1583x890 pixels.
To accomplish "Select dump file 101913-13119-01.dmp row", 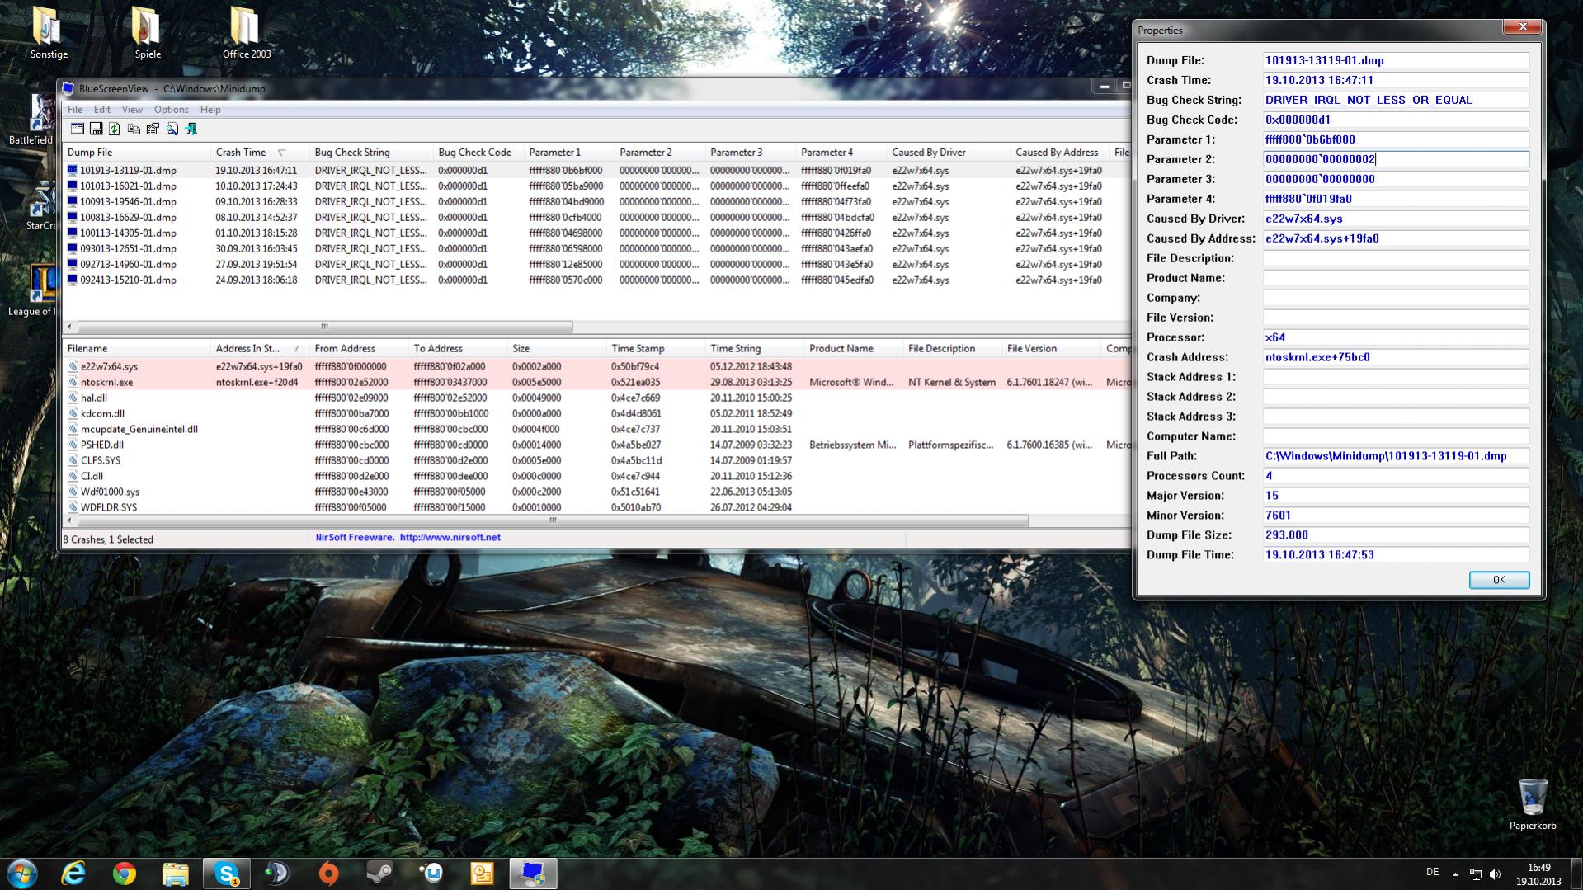I will point(596,171).
